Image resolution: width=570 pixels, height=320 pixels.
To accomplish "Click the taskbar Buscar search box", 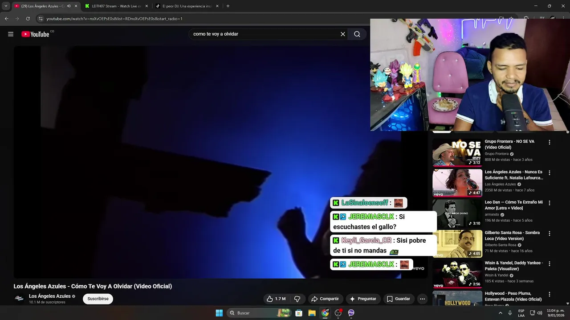I will tap(259, 313).
